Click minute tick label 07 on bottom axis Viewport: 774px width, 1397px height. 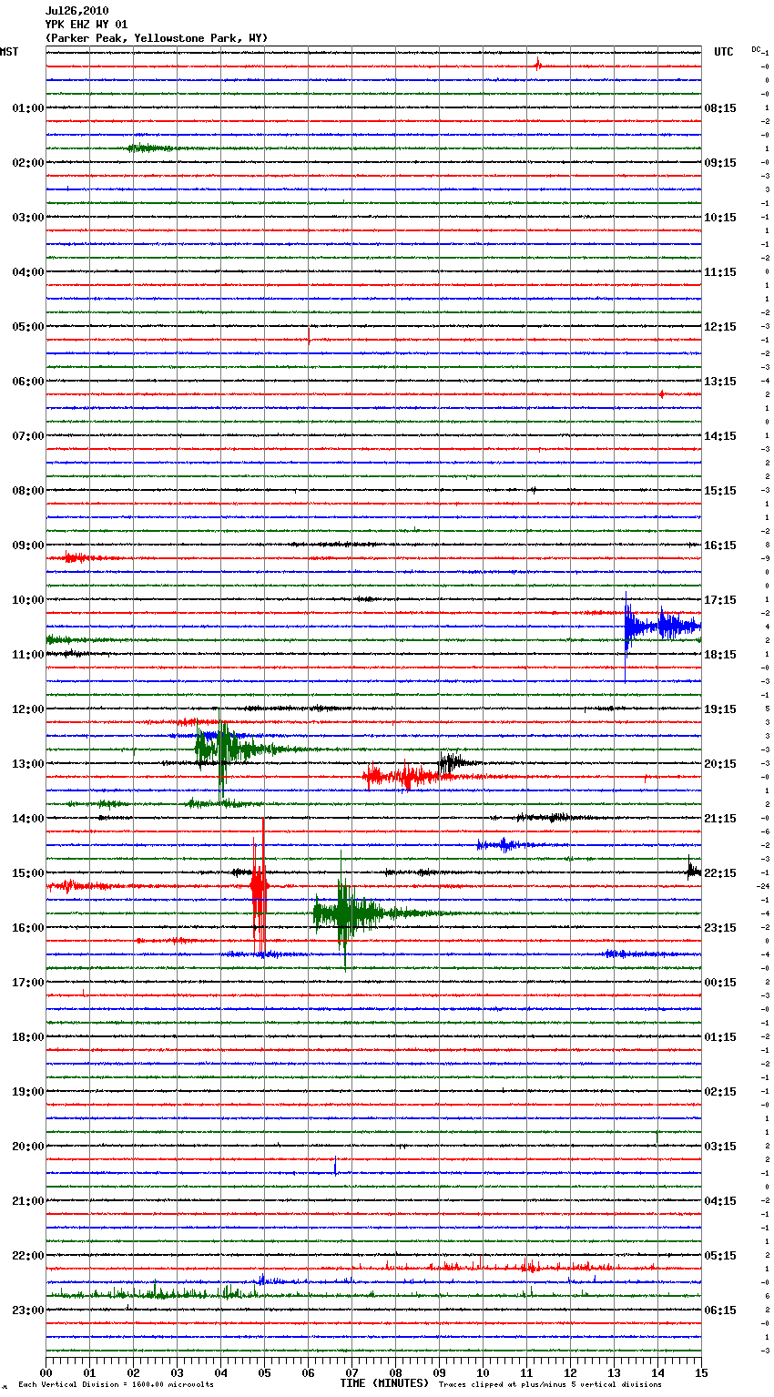pos(351,1372)
